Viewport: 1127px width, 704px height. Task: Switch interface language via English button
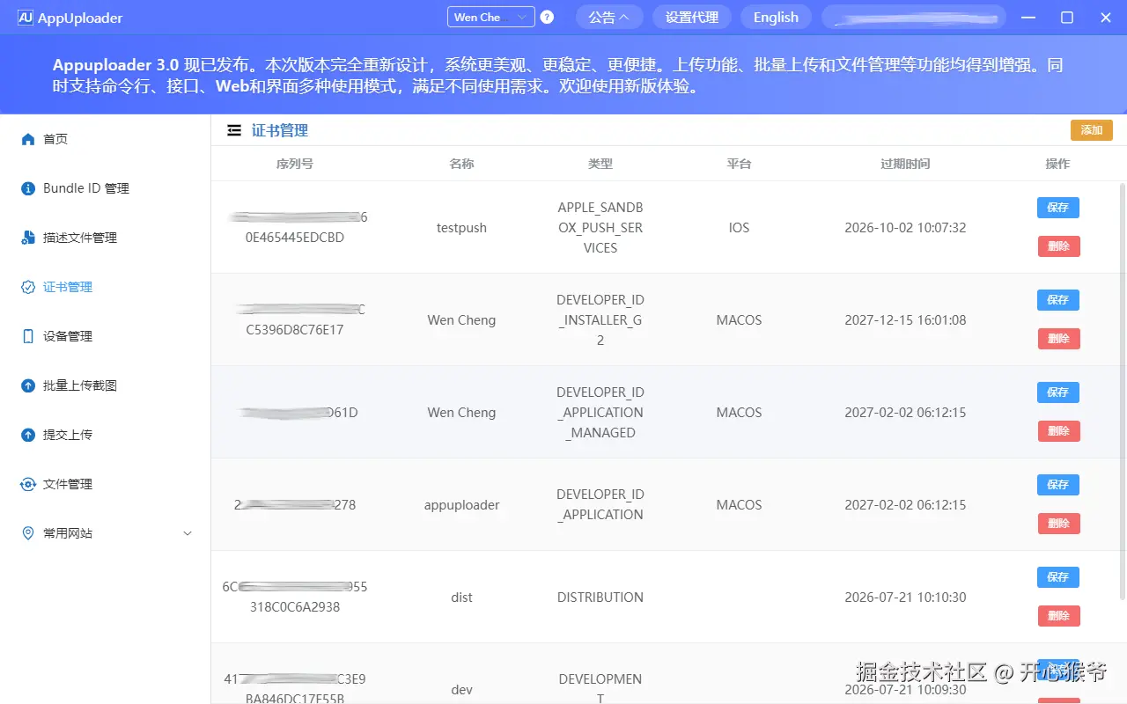775,16
